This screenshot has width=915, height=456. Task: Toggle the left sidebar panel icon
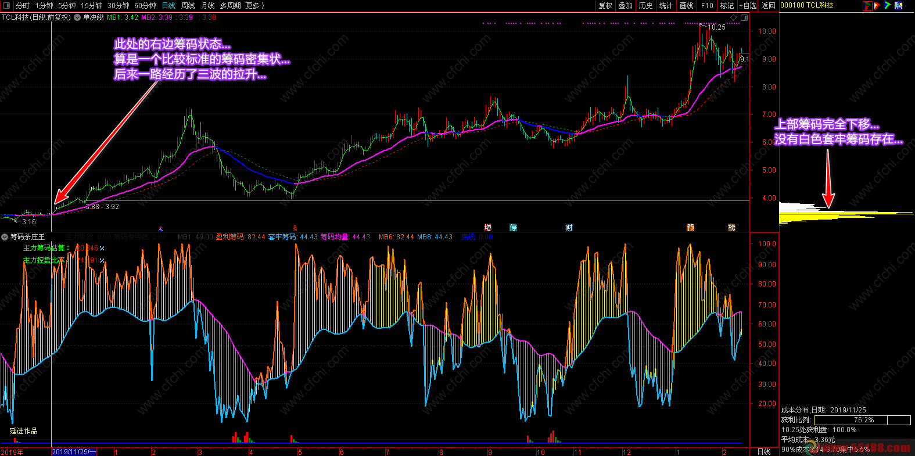pyautogui.click(x=6, y=6)
